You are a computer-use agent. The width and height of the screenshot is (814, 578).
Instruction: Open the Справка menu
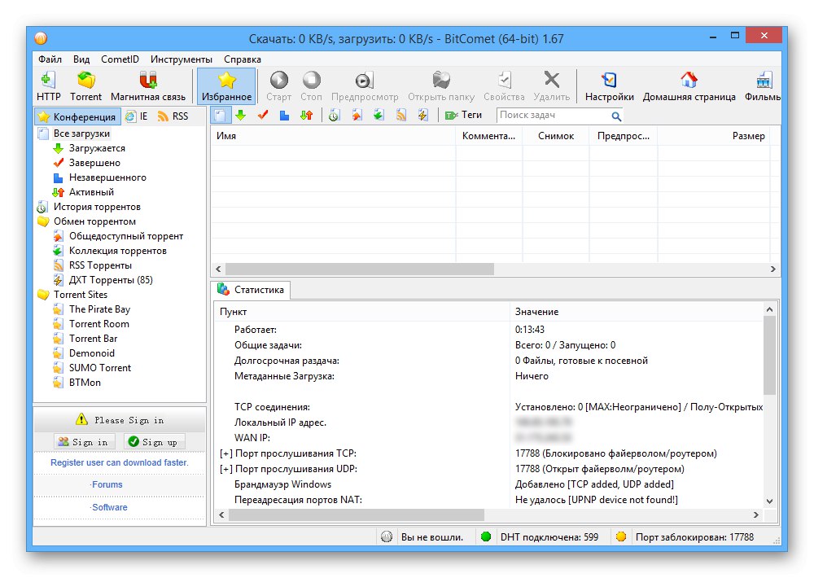click(x=243, y=59)
